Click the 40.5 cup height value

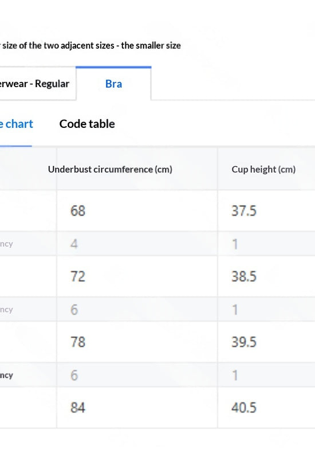point(244,408)
